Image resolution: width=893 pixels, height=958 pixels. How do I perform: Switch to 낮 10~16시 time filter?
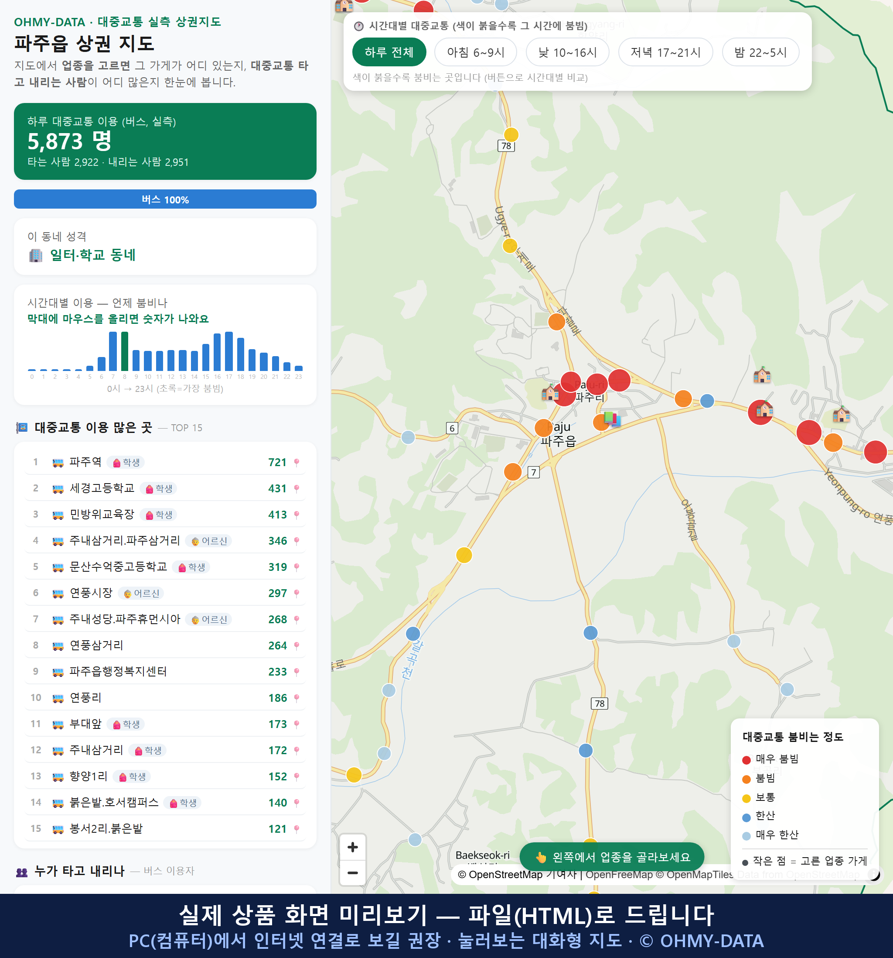pos(567,52)
